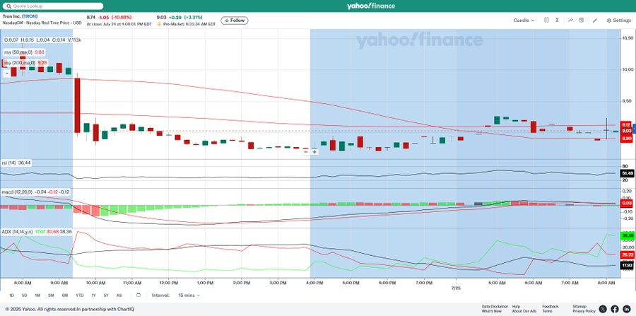Image resolution: width=636 pixels, height=316 pixels.
Task: Select the 1Y time range
Action: click(x=94, y=295)
